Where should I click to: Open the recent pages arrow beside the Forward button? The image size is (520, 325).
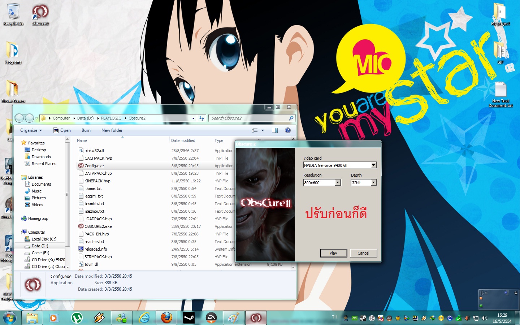point(36,118)
